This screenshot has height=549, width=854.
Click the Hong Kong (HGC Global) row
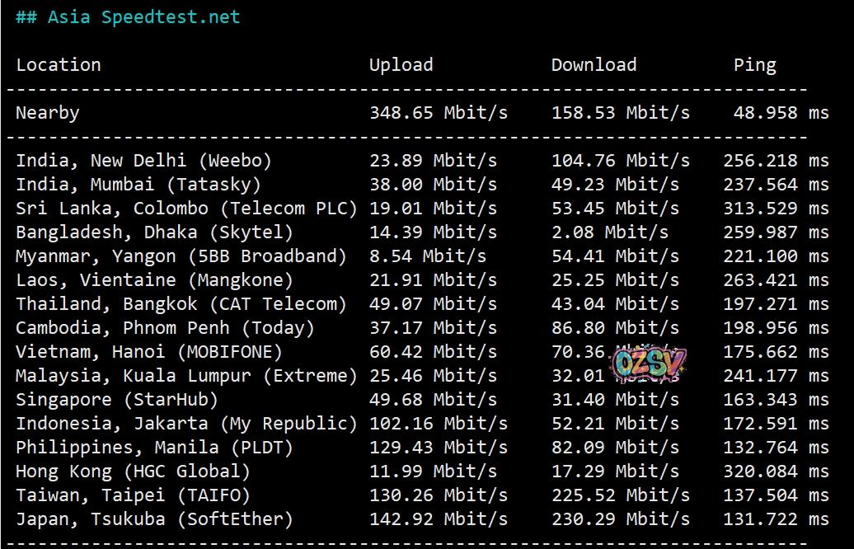pyautogui.click(x=133, y=472)
